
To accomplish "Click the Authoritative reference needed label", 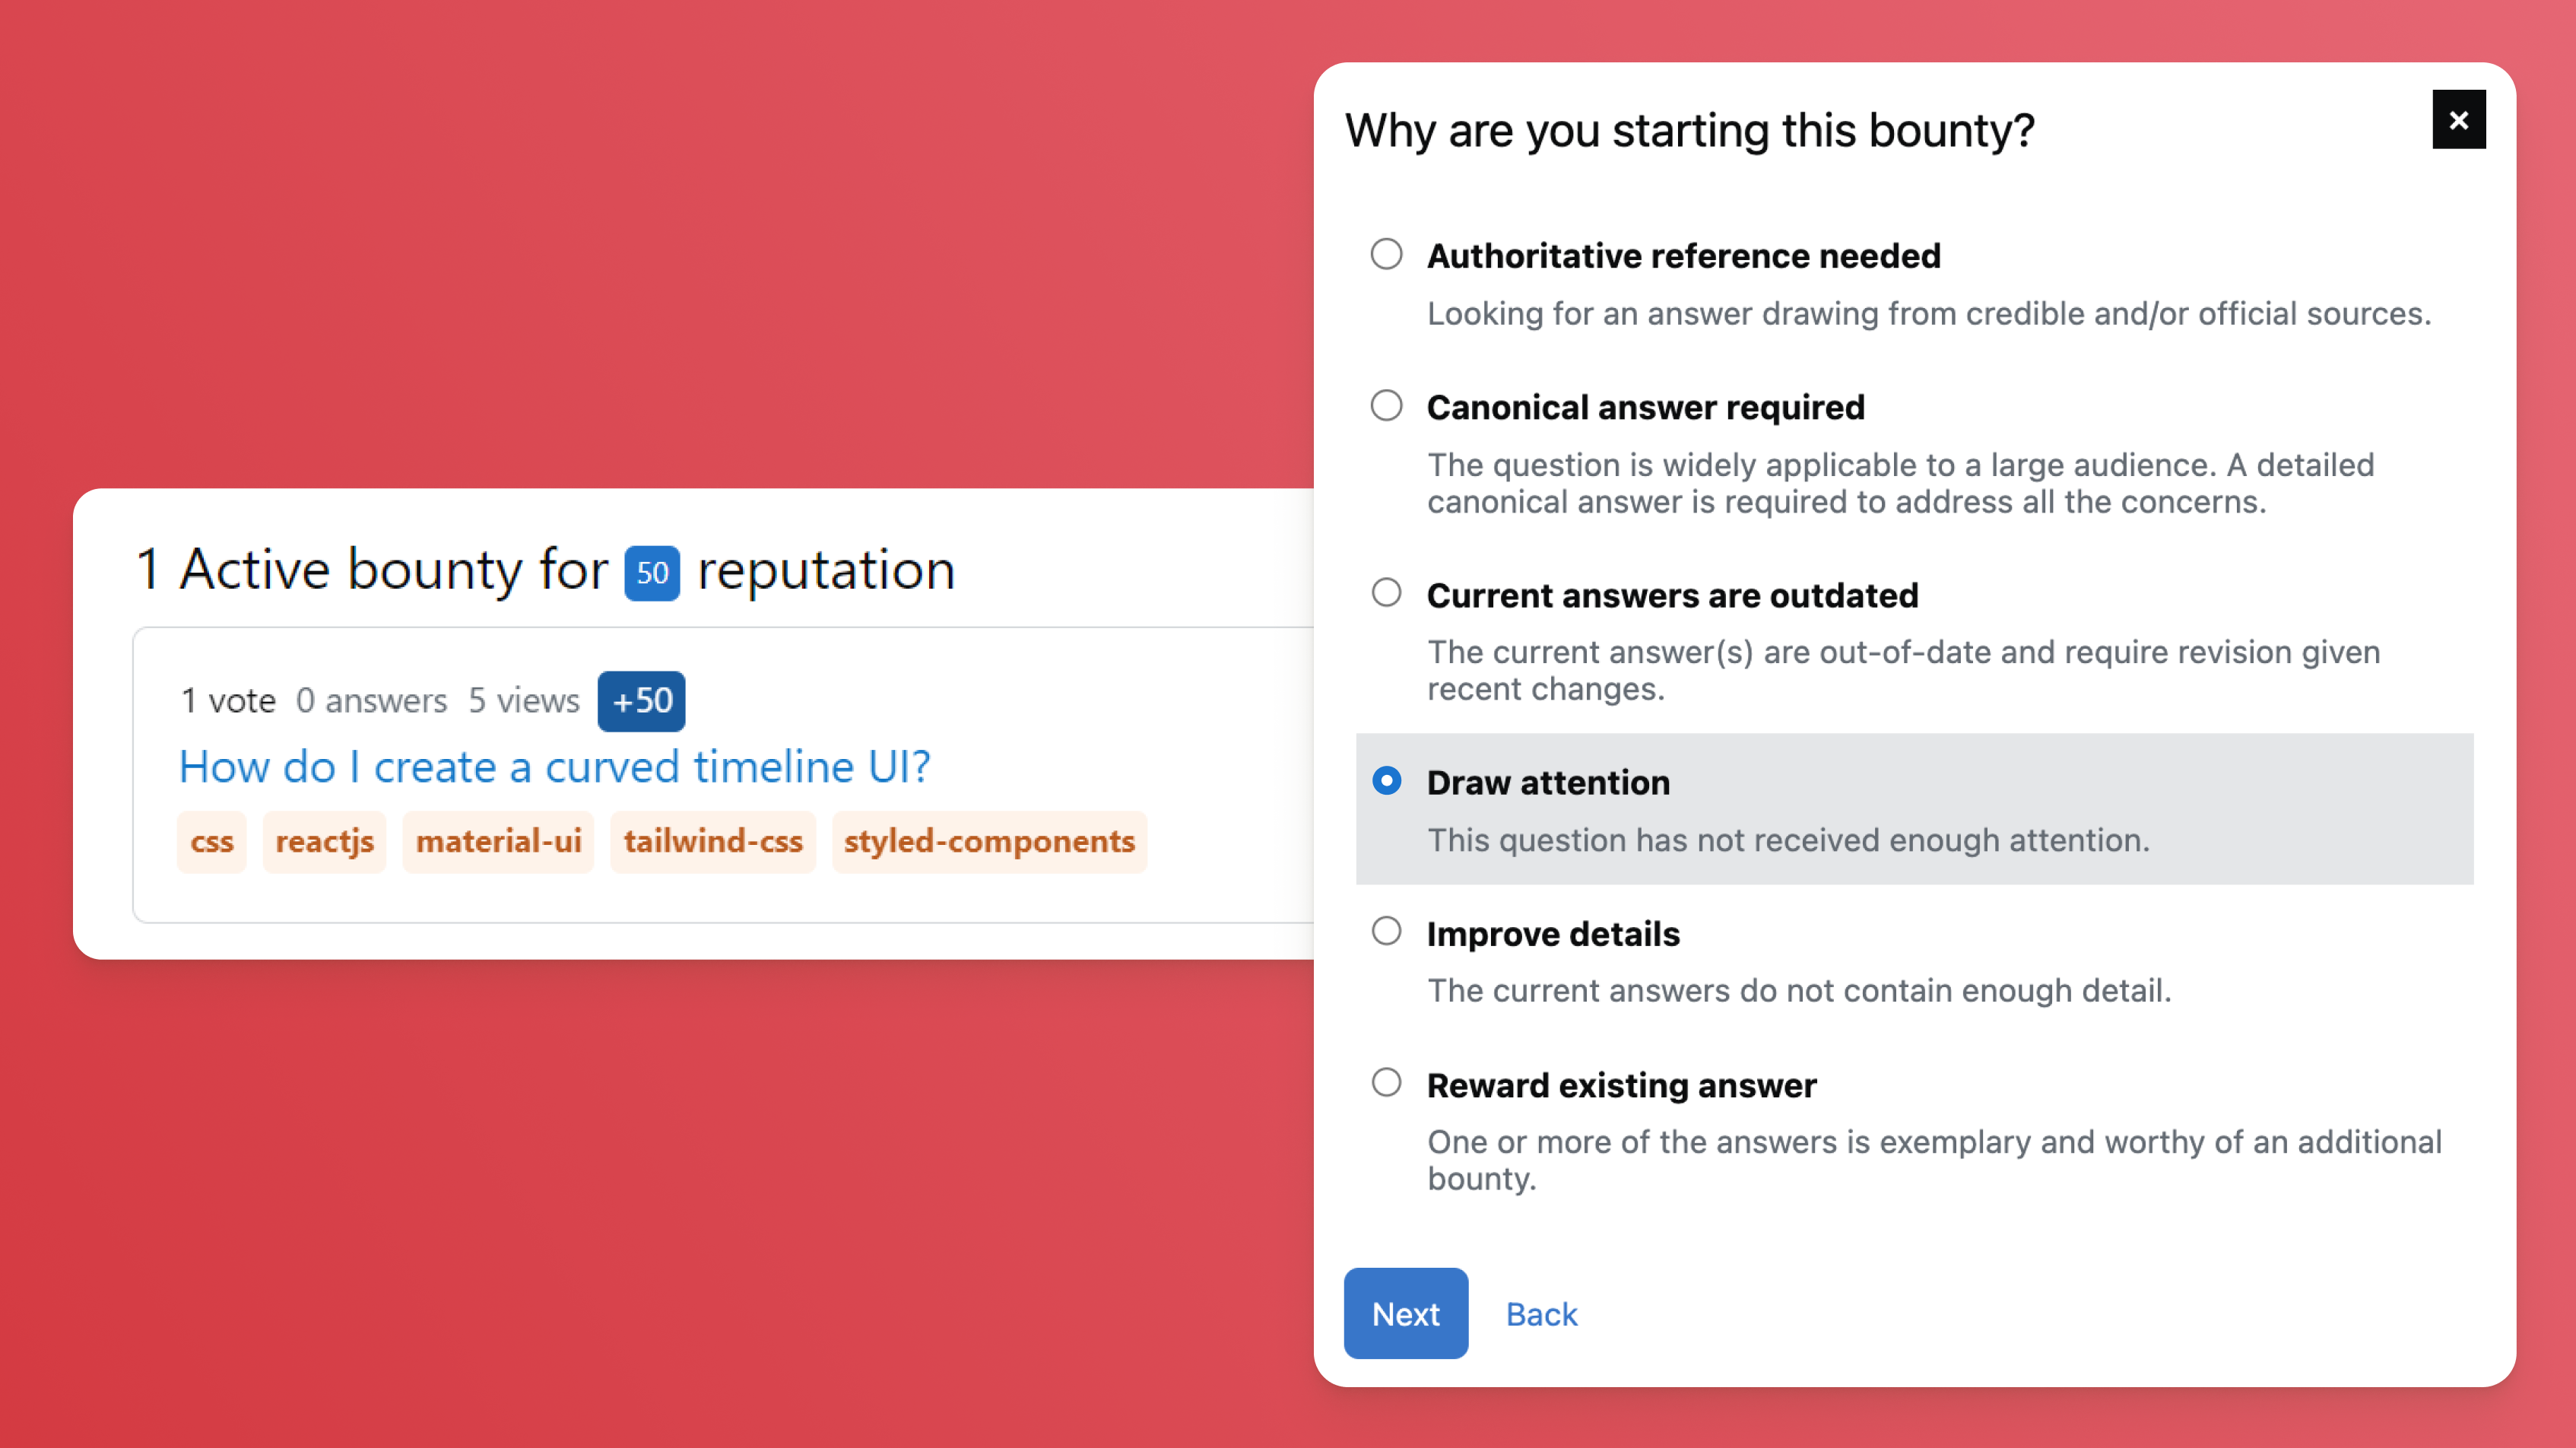I will click(1684, 256).
